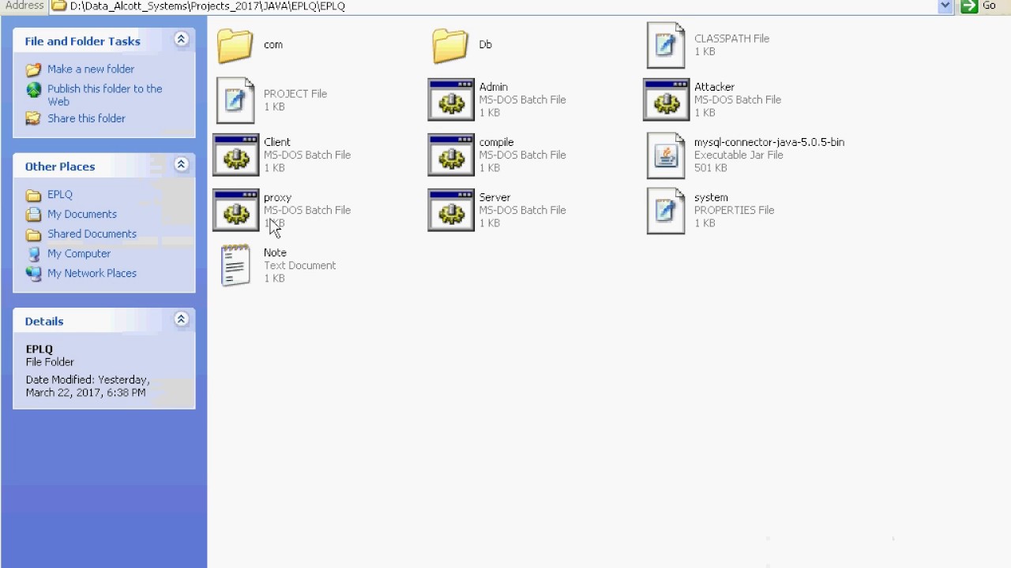
Task: Select the 'com' folder name
Action: [273, 44]
